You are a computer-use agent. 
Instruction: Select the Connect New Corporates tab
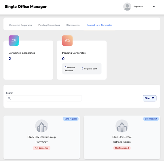tap(99, 25)
